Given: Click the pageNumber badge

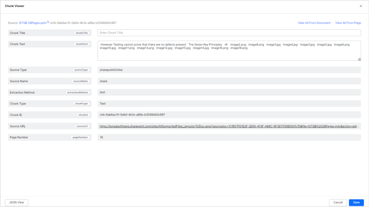Looking at the screenshot, I should point(80,137).
